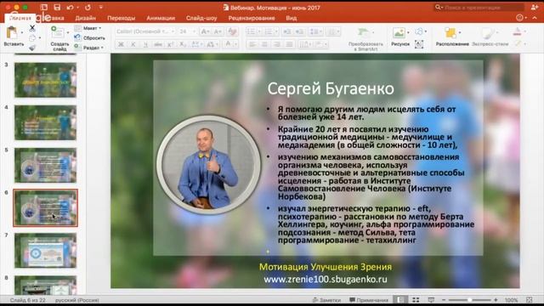Viewport: 544px width, 306px height.
Task: Open the smiley feedback icon
Action: coord(519,18)
